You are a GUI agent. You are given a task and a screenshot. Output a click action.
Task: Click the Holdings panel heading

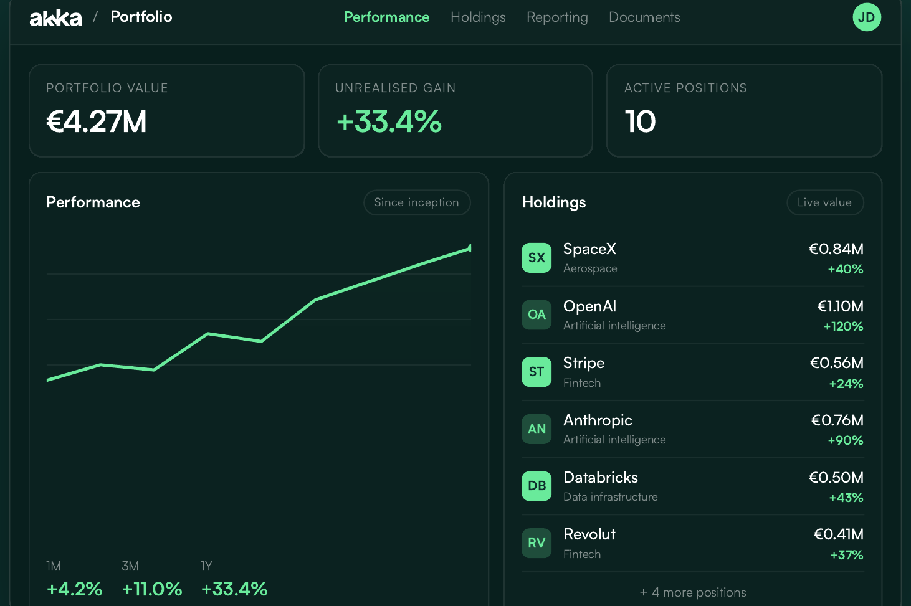[554, 202]
